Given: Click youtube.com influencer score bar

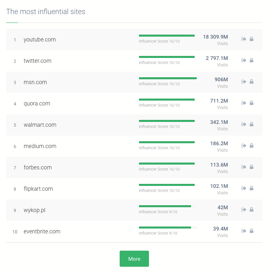Looking at the screenshot, I should (x=167, y=36).
